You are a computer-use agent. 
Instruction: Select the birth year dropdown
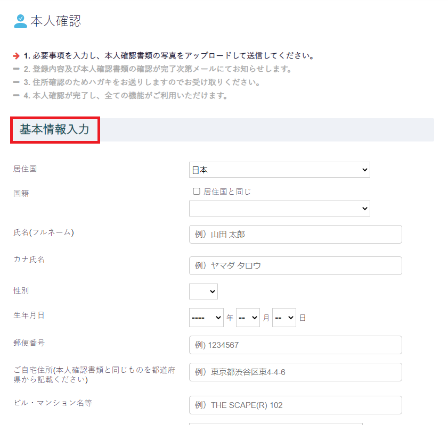(x=206, y=318)
